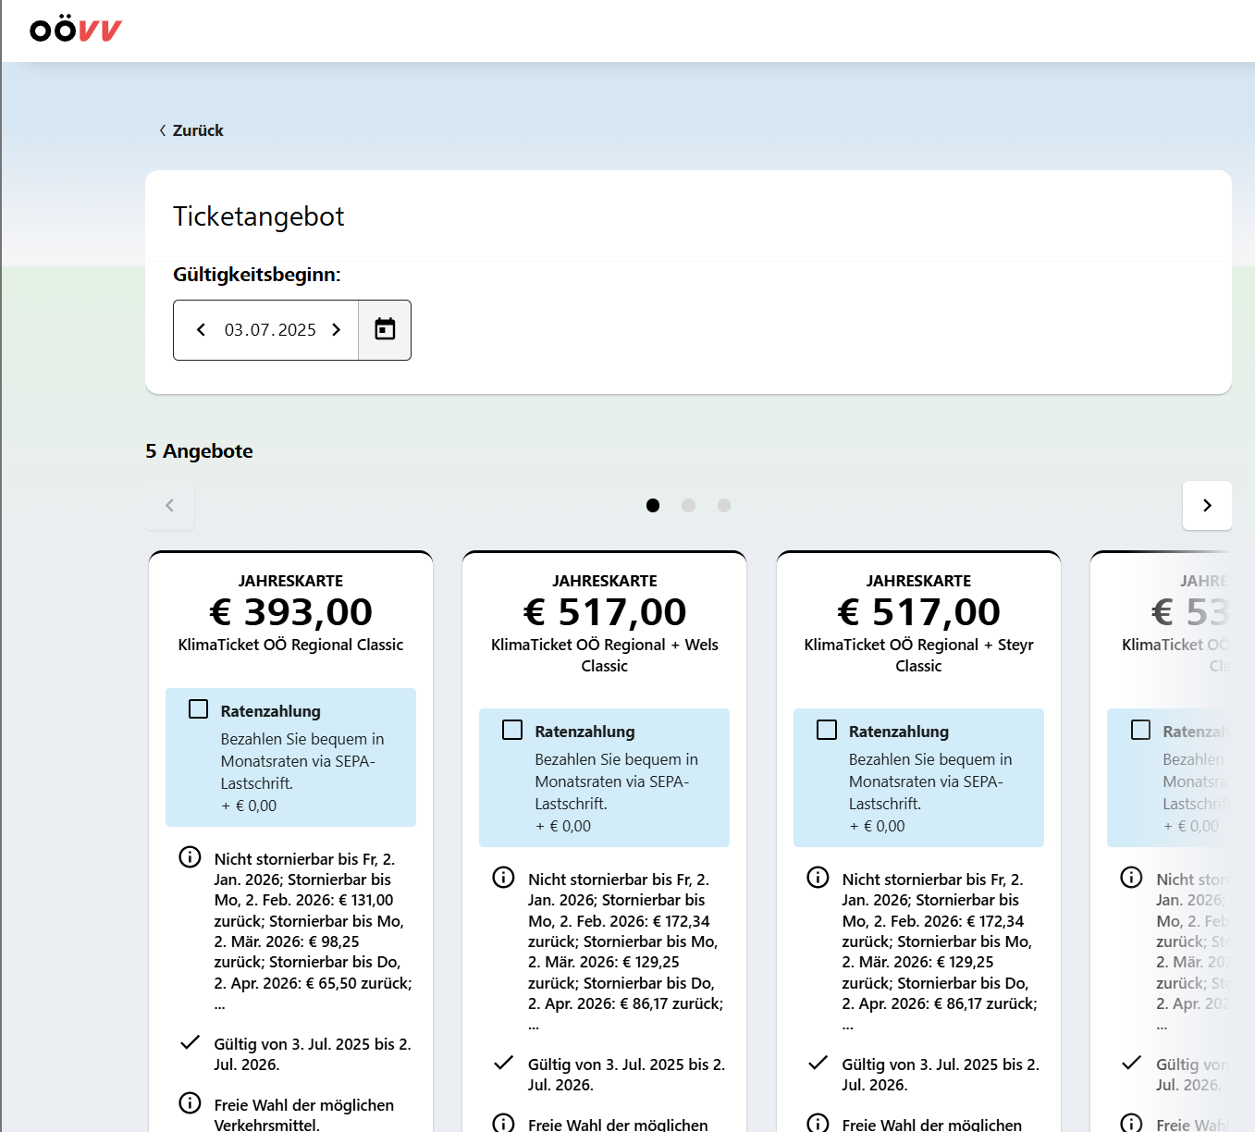Open cancellation info icon on Regional Classic card
Viewport: 1255px width, 1132px height.
(x=190, y=857)
